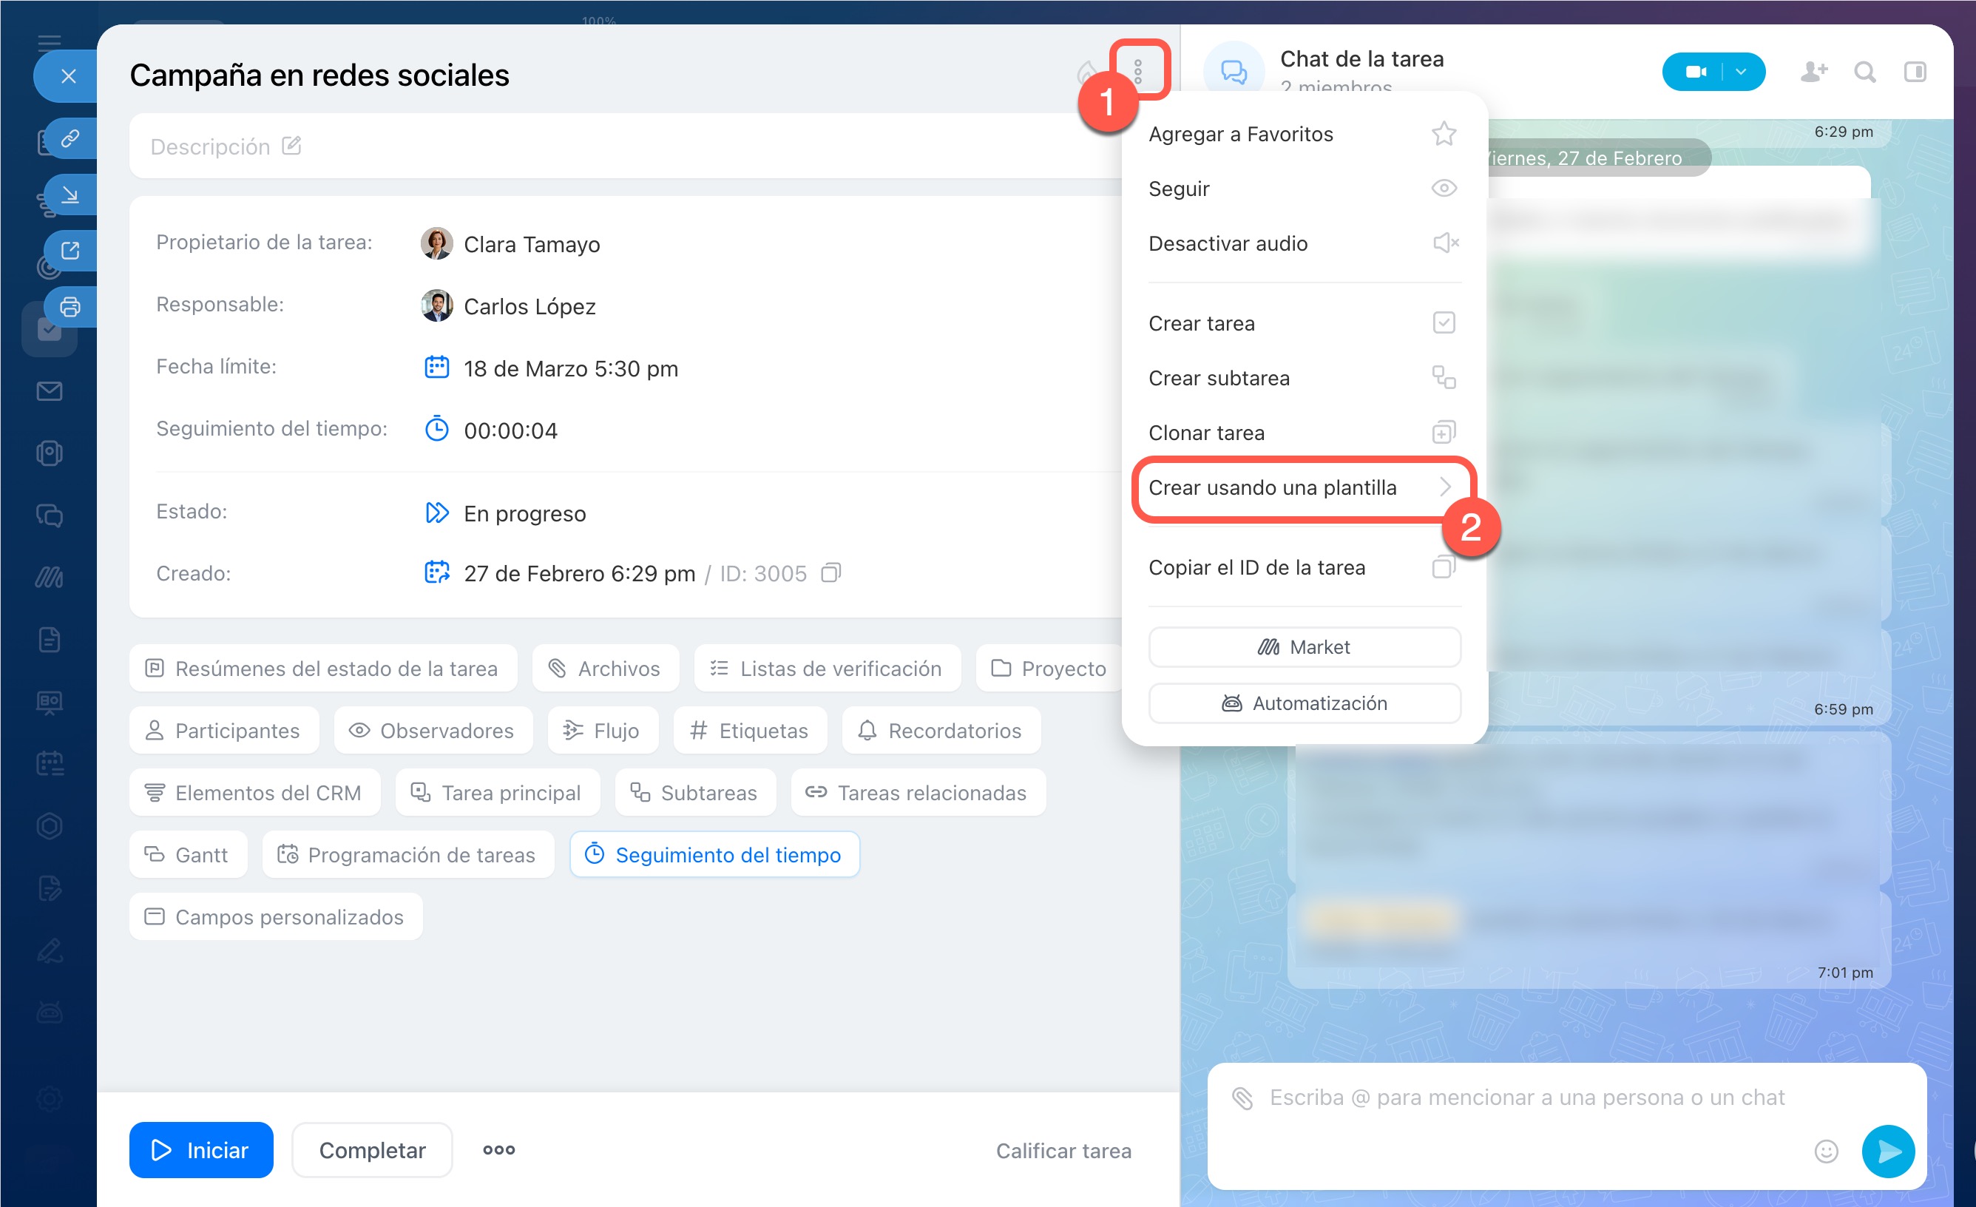Click the three-dot task menu icon
Screen dimensions: 1976x1207
[x=1137, y=72]
